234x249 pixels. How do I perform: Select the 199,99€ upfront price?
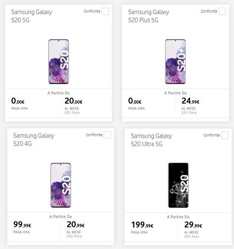pyautogui.click(x=142, y=225)
